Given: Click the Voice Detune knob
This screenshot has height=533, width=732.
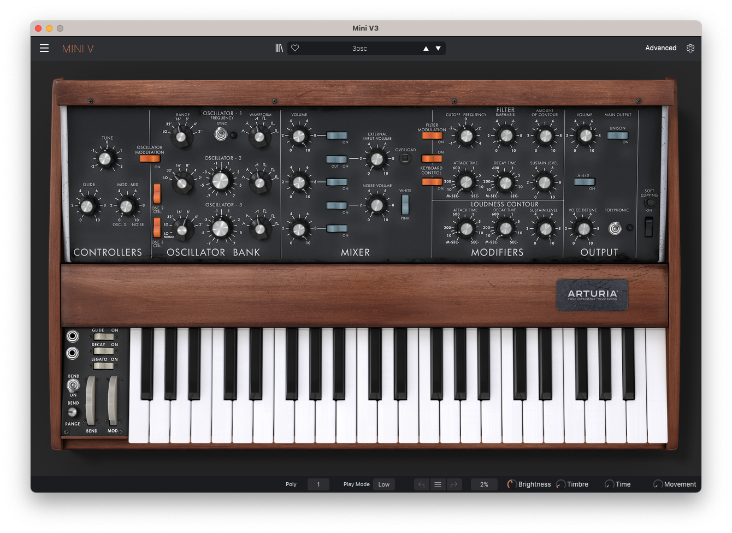Looking at the screenshot, I should (583, 229).
